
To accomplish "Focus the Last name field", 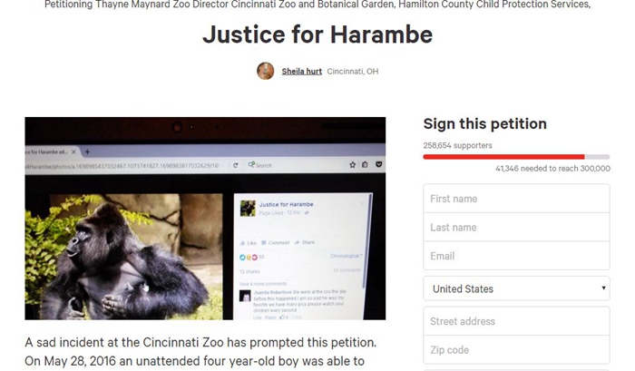I will 516,227.
